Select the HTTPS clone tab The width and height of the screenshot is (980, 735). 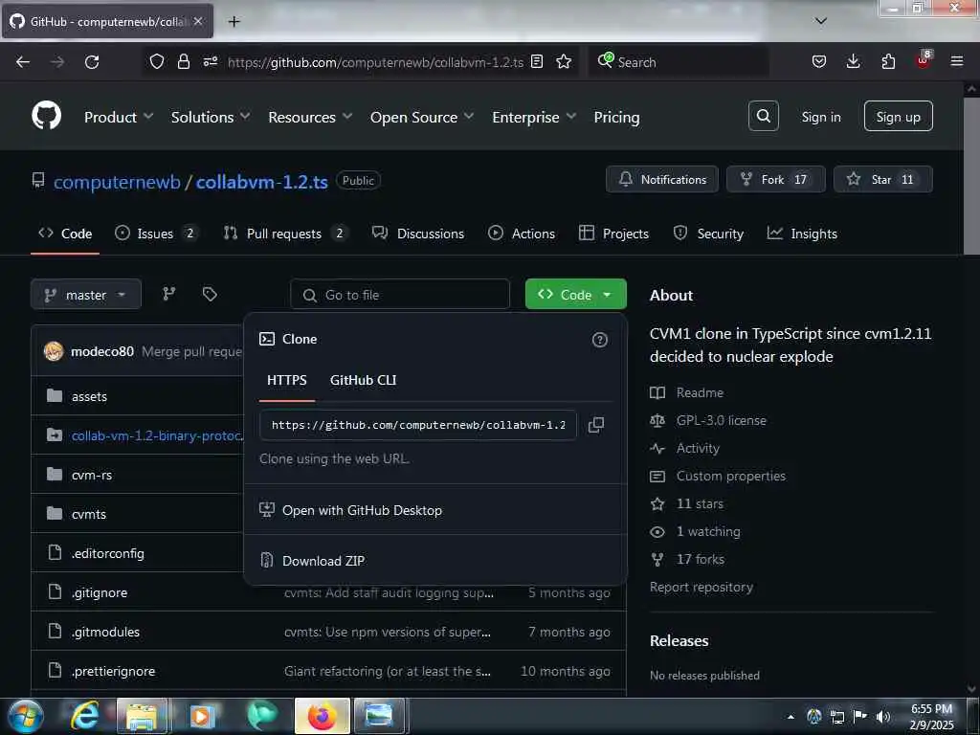click(287, 381)
